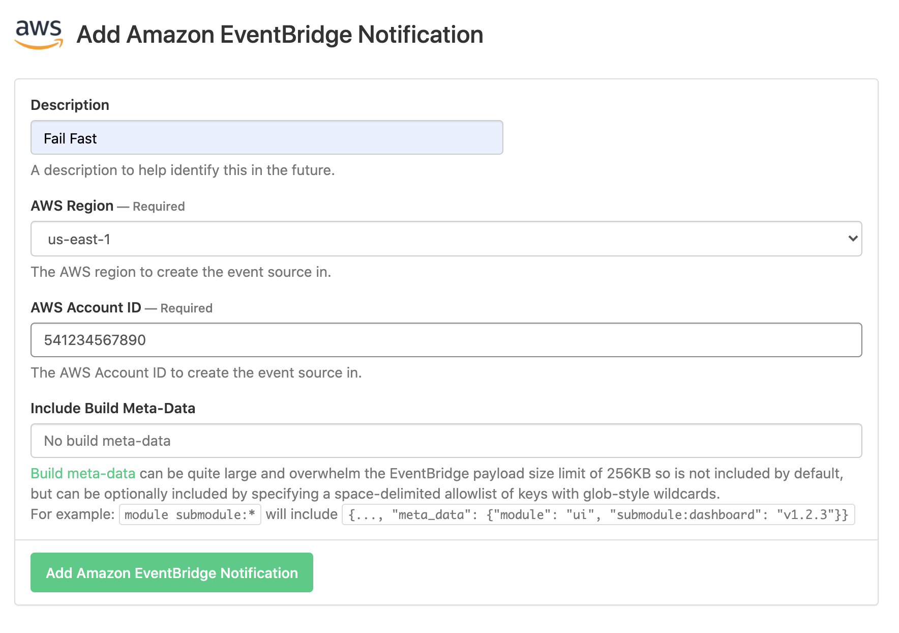This screenshot has height=633, width=899.
Task: Click the page heading Add Amazon EventBridge Notification
Action: pos(280,35)
